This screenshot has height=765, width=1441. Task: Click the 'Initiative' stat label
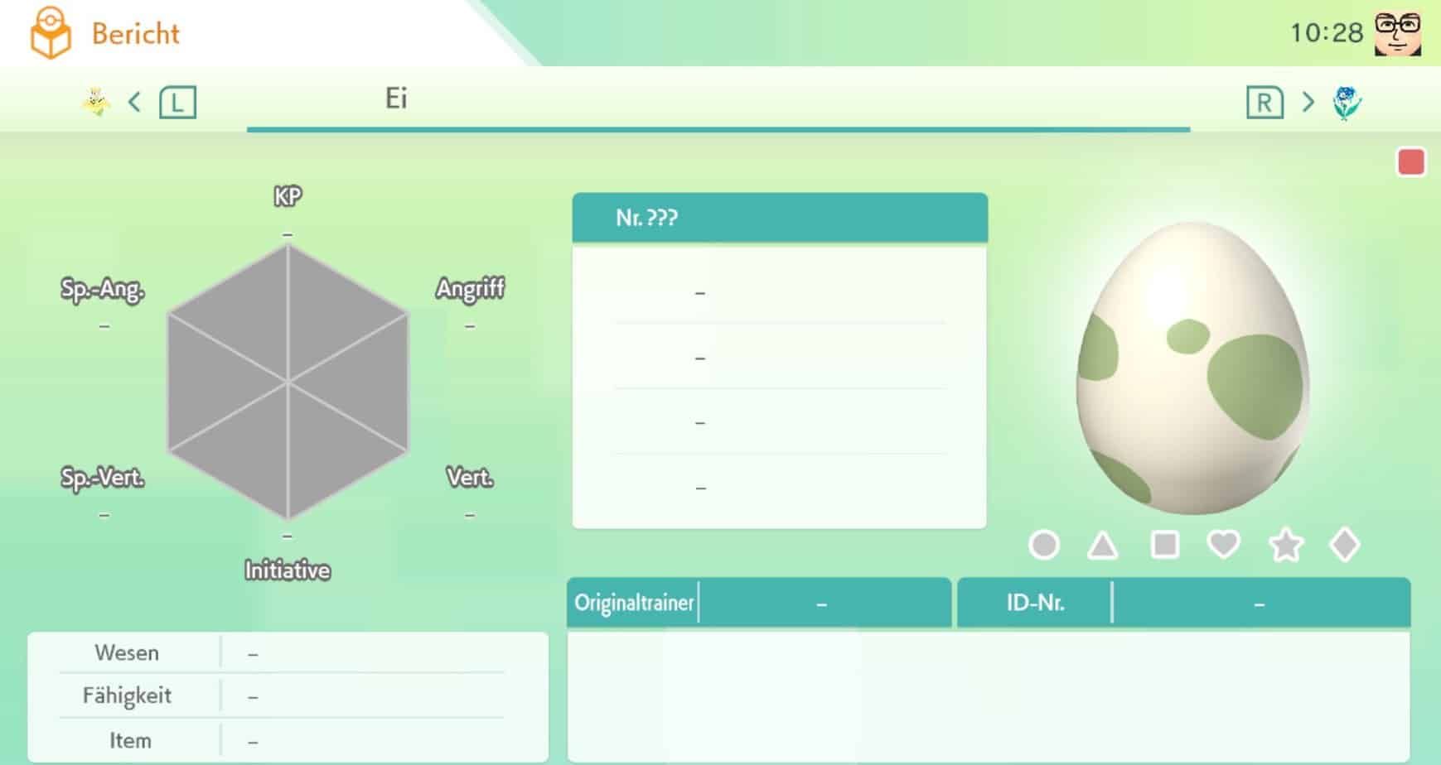click(288, 570)
